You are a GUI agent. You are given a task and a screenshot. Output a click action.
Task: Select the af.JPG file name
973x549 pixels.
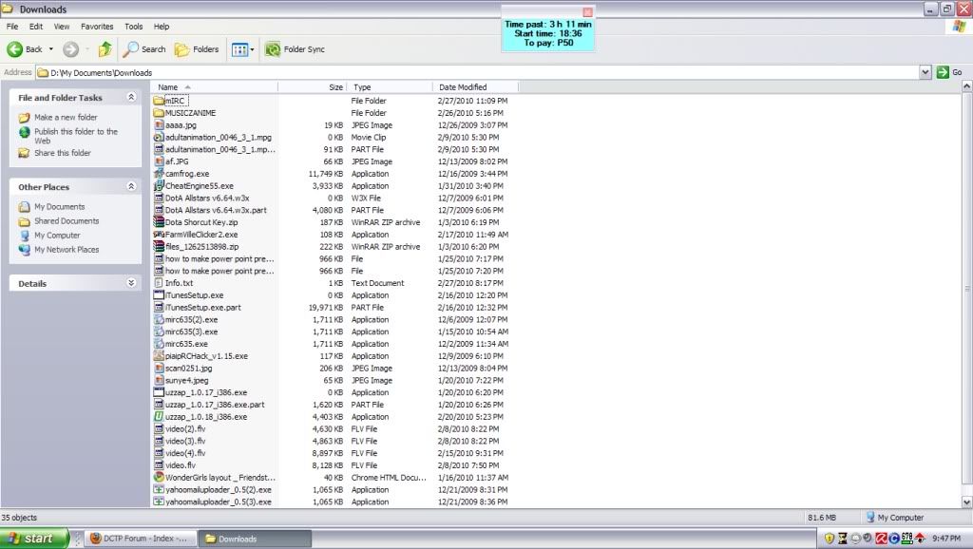click(177, 161)
